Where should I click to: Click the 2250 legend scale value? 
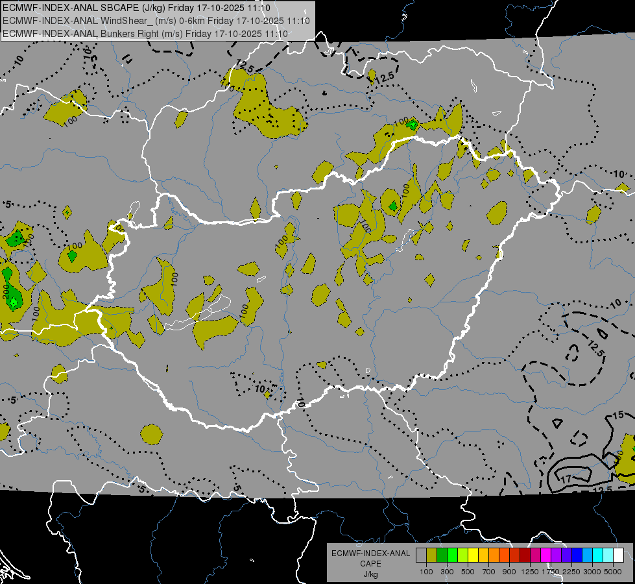point(571,572)
